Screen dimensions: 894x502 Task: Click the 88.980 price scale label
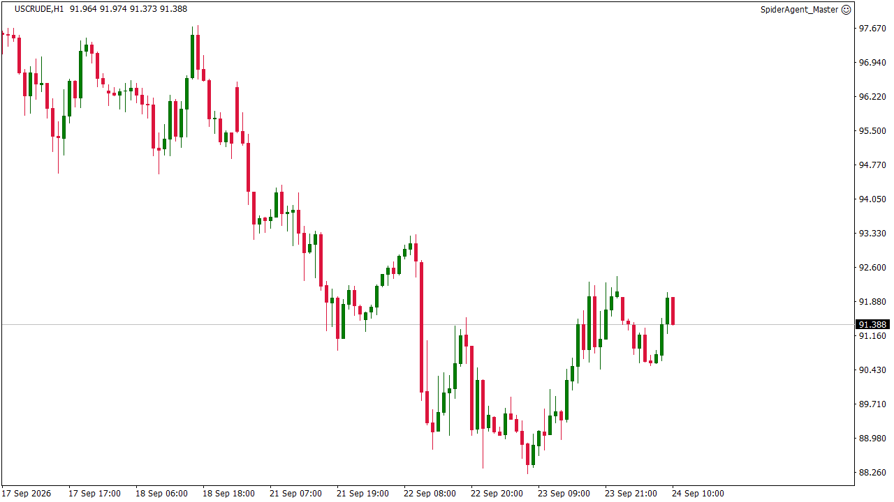pyautogui.click(x=872, y=438)
